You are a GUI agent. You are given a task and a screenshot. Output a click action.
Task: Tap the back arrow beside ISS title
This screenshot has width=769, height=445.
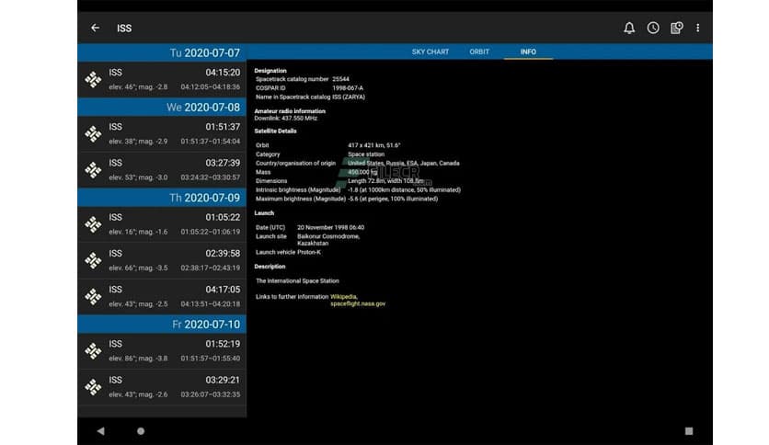click(x=95, y=28)
